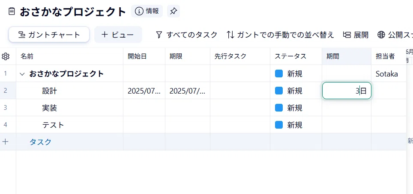Viewport: 413px width, 194px height.
Task: Click the 設計 start date cell
Action: coord(144,91)
